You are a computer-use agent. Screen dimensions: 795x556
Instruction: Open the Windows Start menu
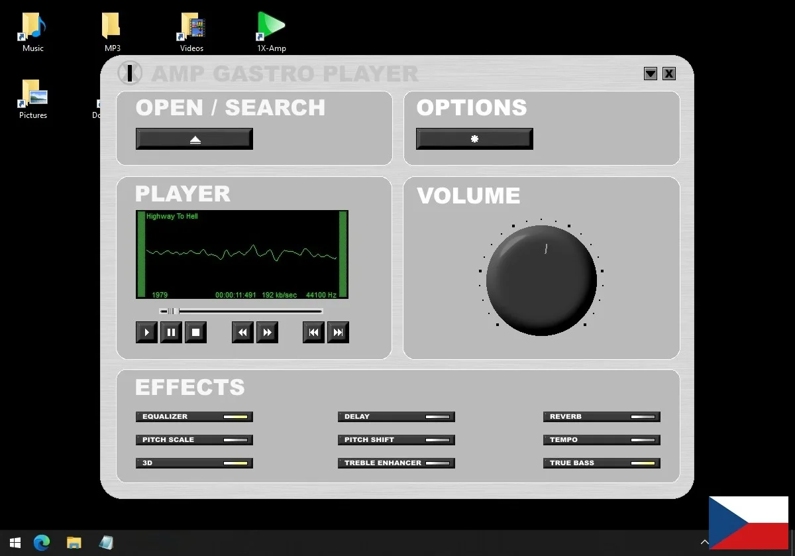tap(15, 543)
